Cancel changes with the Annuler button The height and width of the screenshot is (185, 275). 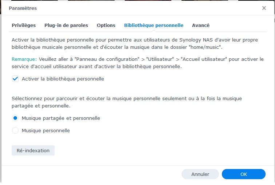(200, 174)
